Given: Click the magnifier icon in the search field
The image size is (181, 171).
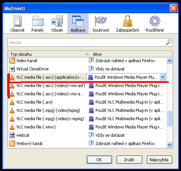Looking at the screenshot, I should [169, 42].
